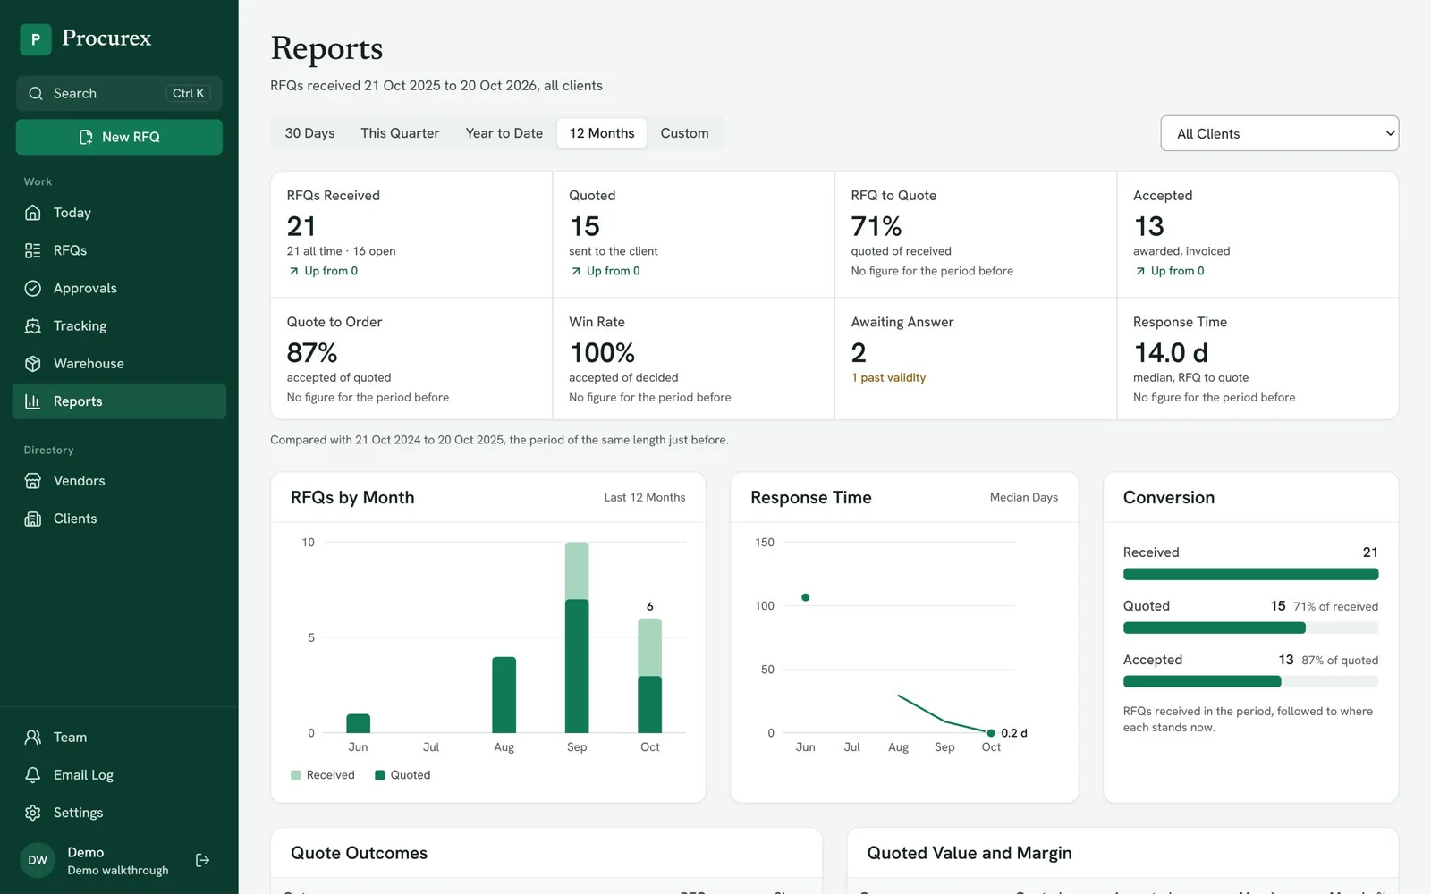Viewport: 1431px width, 894px height.
Task: Click the Settings gear icon
Action: (x=33, y=813)
